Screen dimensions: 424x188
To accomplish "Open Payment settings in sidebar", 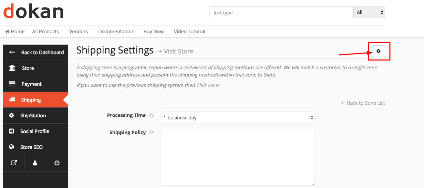I will (x=31, y=84).
